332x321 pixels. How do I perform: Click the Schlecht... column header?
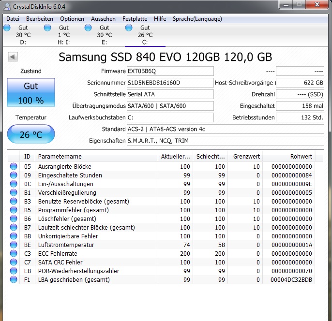pos(210,157)
